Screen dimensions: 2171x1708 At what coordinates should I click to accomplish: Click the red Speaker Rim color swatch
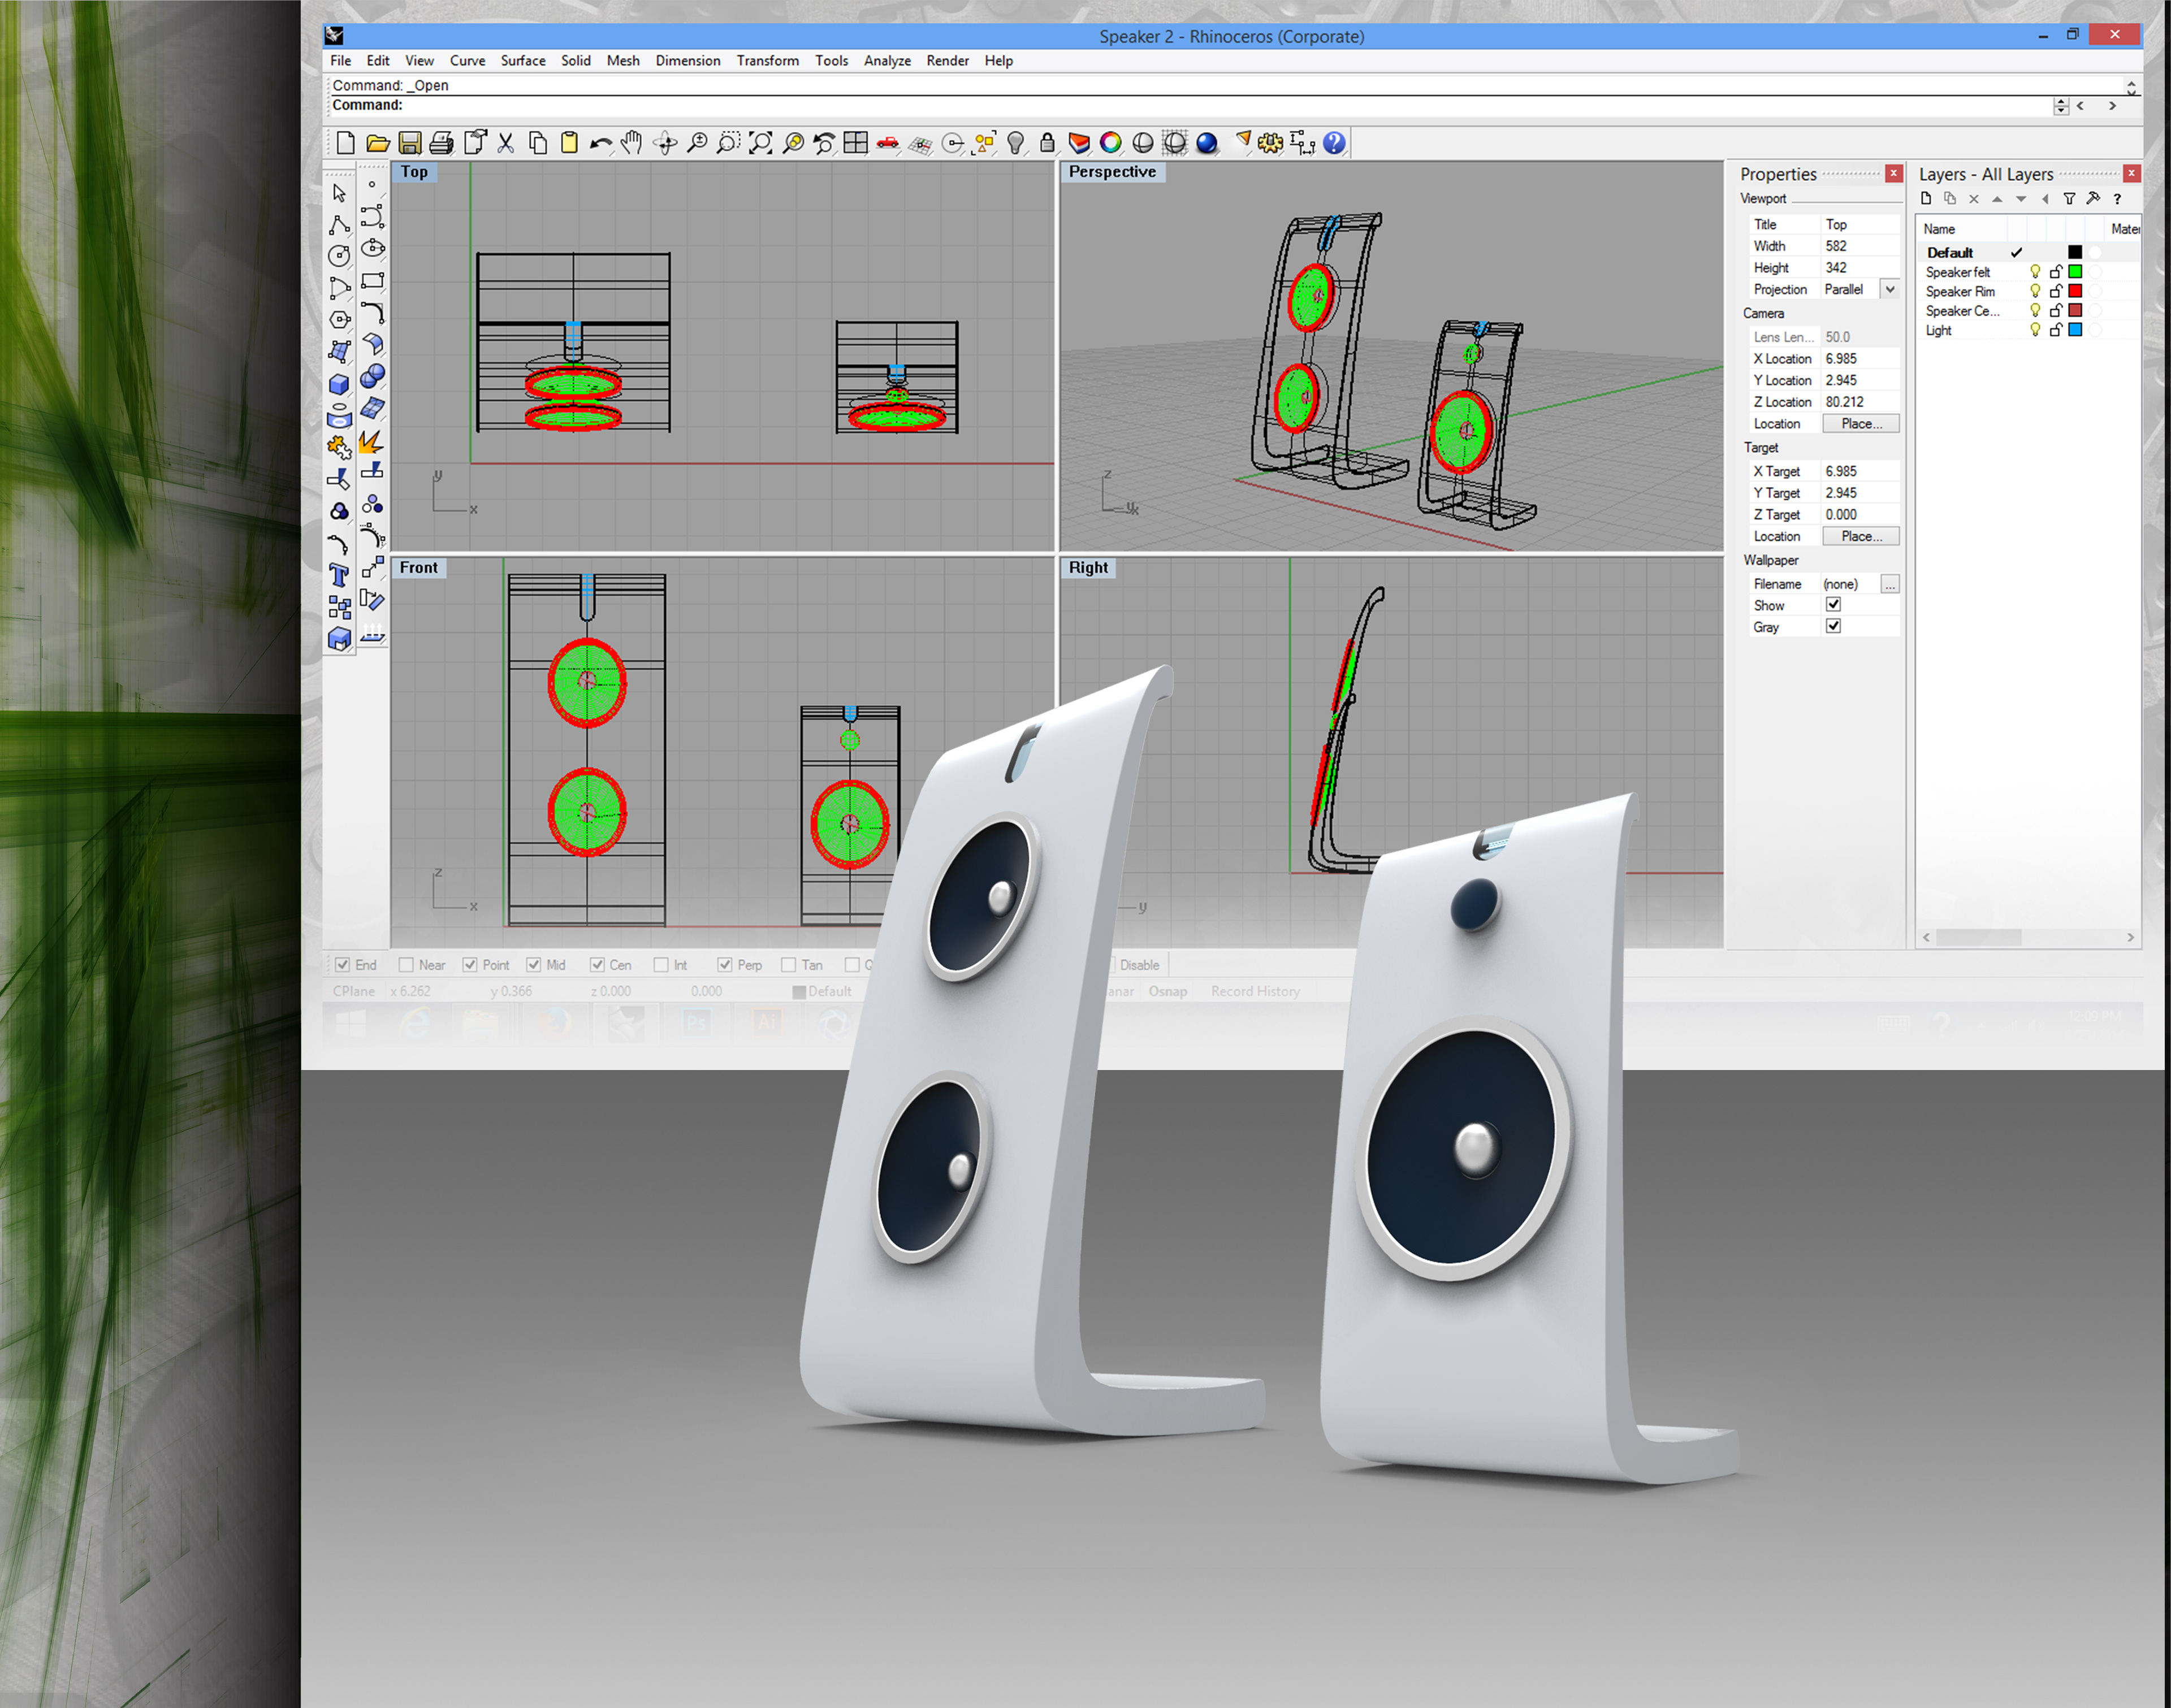pyautogui.click(x=2075, y=291)
